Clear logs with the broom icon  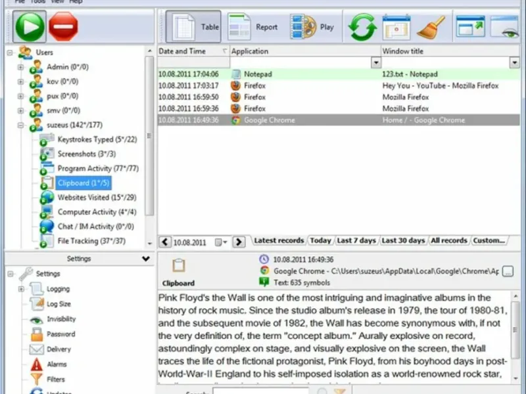pyautogui.click(x=431, y=27)
